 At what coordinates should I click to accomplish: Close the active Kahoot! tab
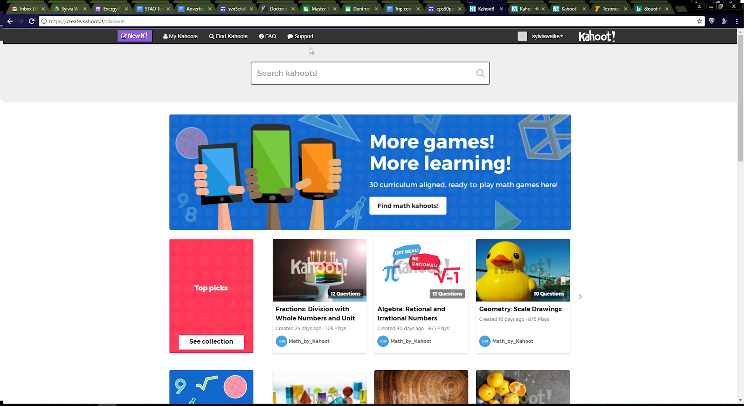(501, 9)
